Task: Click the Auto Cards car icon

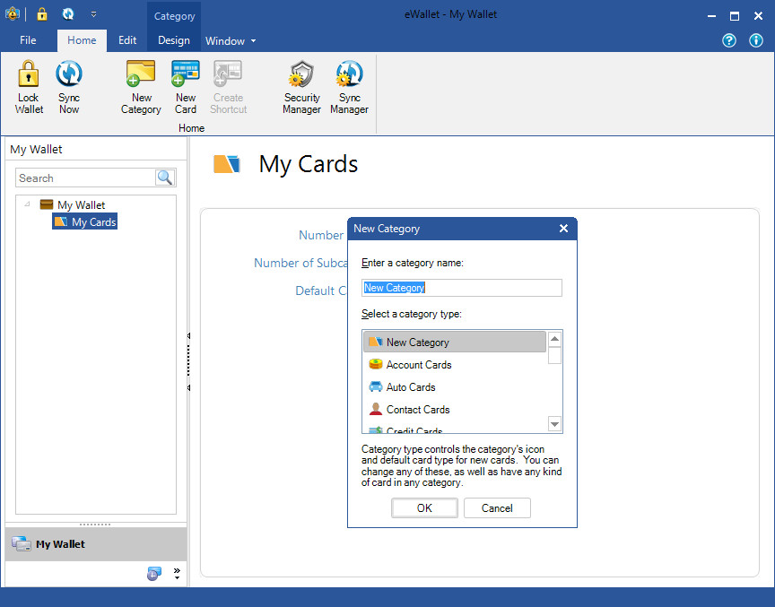Action: (x=376, y=386)
